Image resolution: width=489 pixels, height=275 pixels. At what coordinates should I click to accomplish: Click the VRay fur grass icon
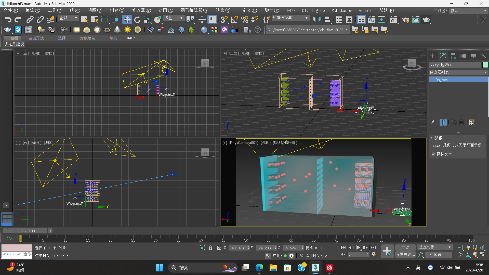tap(191, 30)
